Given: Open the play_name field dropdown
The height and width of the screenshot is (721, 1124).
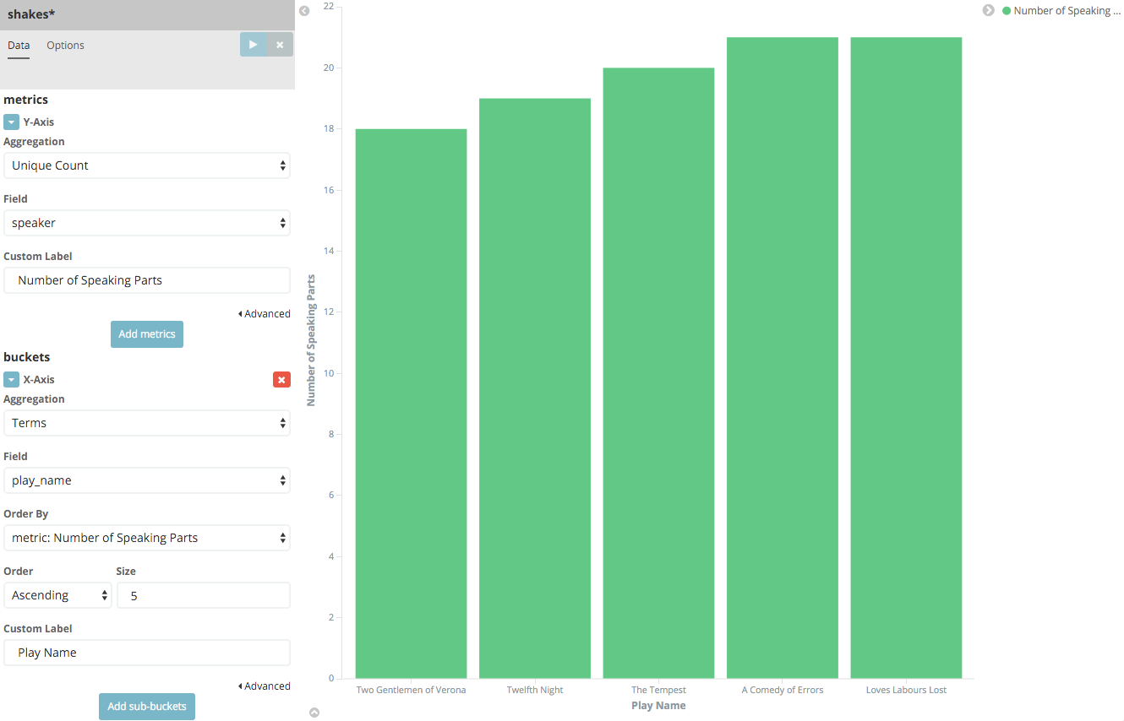Looking at the screenshot, I should click(x=147, y=480).
